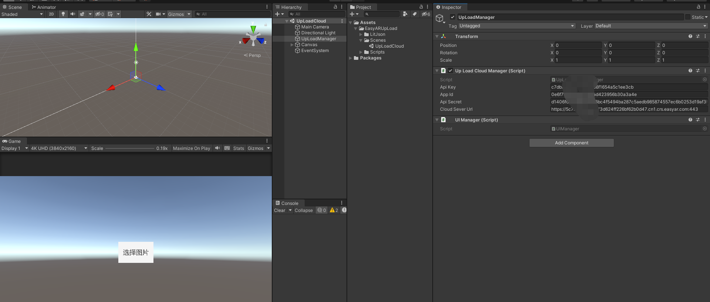The height and width of the screenshot is (302, 710).
Task: Toggle Maximize On Play
Action: point(192,148)
